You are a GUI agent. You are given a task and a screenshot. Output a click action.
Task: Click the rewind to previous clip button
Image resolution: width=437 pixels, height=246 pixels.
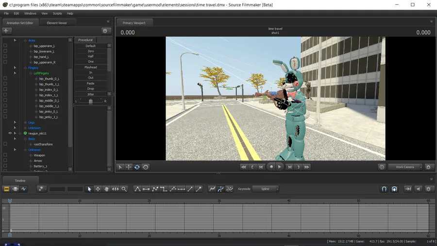(243, 167)
